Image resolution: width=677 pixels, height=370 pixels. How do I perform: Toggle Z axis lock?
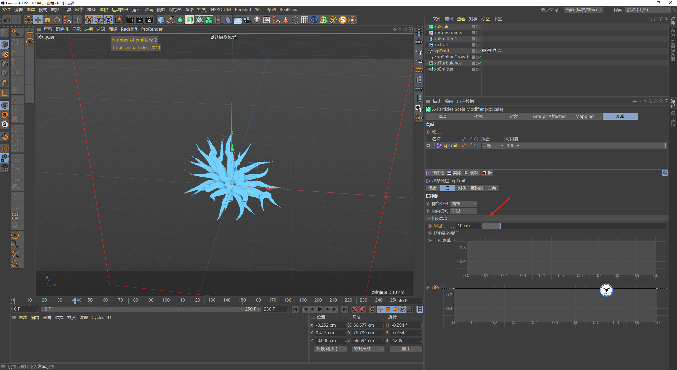108,20
